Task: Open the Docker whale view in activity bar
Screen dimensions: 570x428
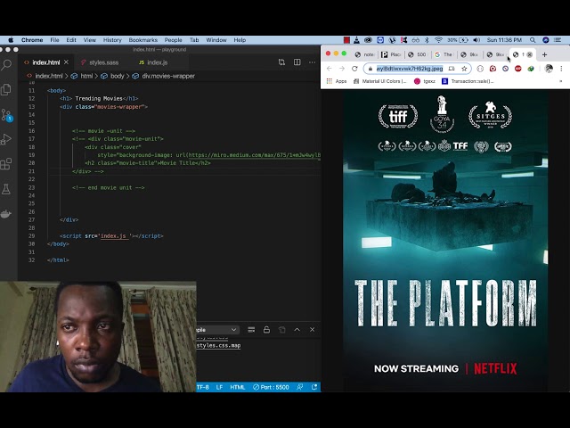Action: coord(6,214)
